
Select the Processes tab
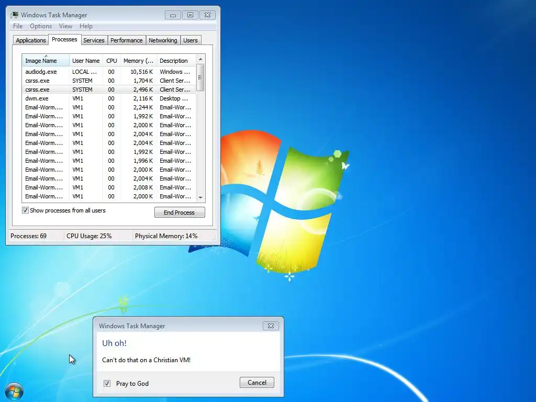[x=64, y=39]
